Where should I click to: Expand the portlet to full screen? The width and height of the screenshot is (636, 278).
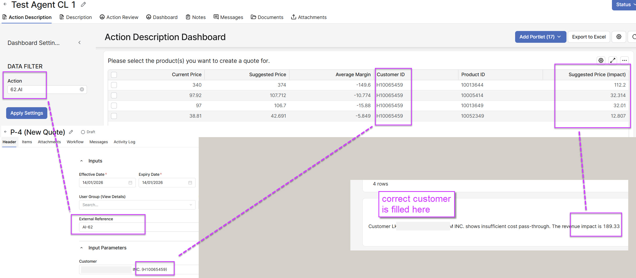coord(612,60)
